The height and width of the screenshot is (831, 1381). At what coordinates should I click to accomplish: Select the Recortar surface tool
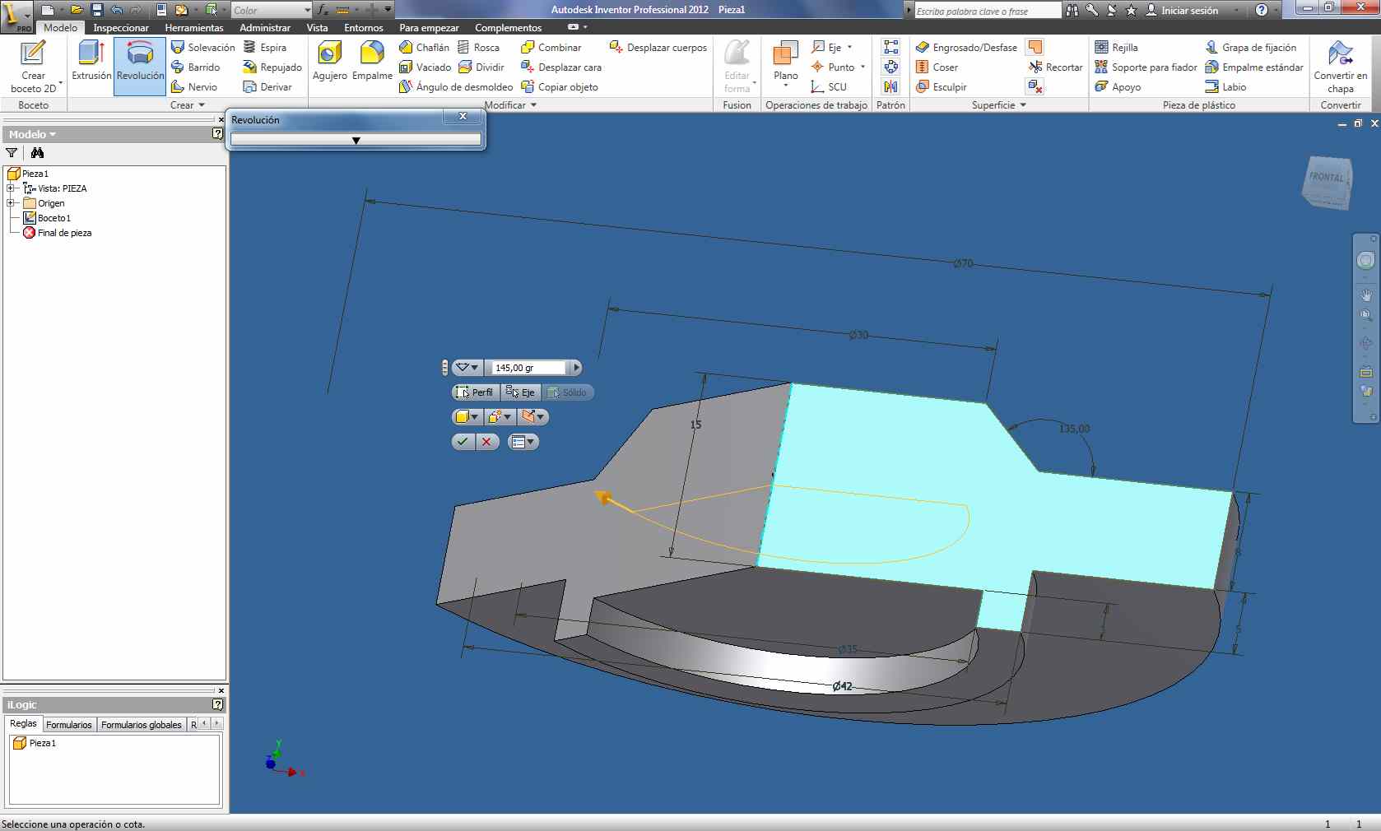[1055, 67]
